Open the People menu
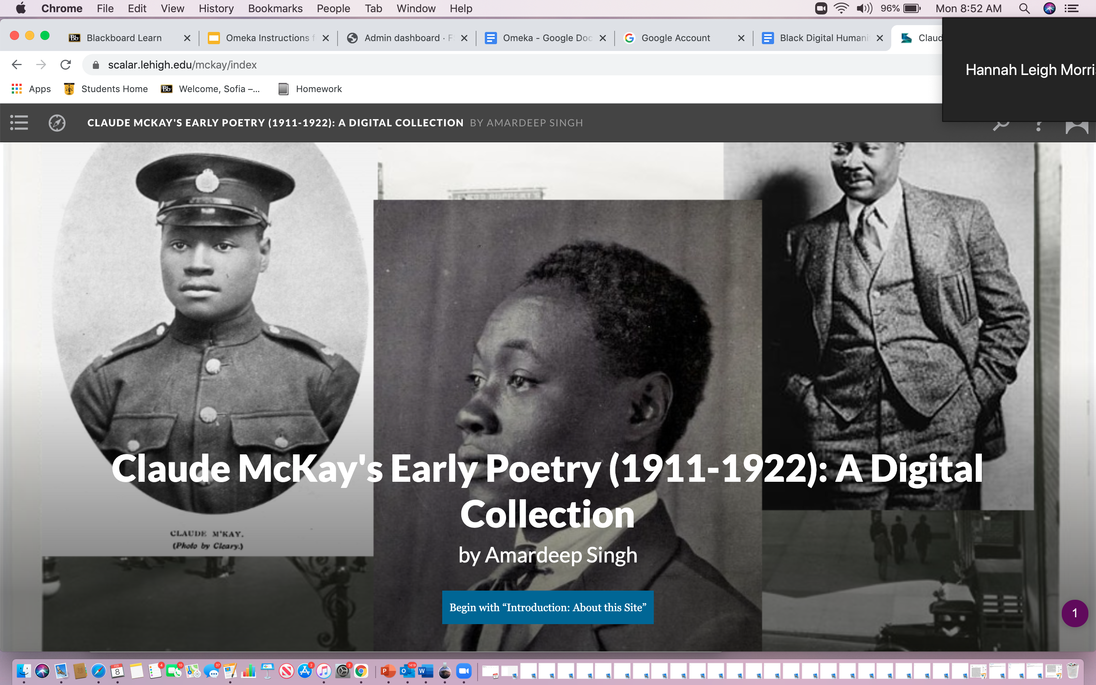 (x=333, y=8)
